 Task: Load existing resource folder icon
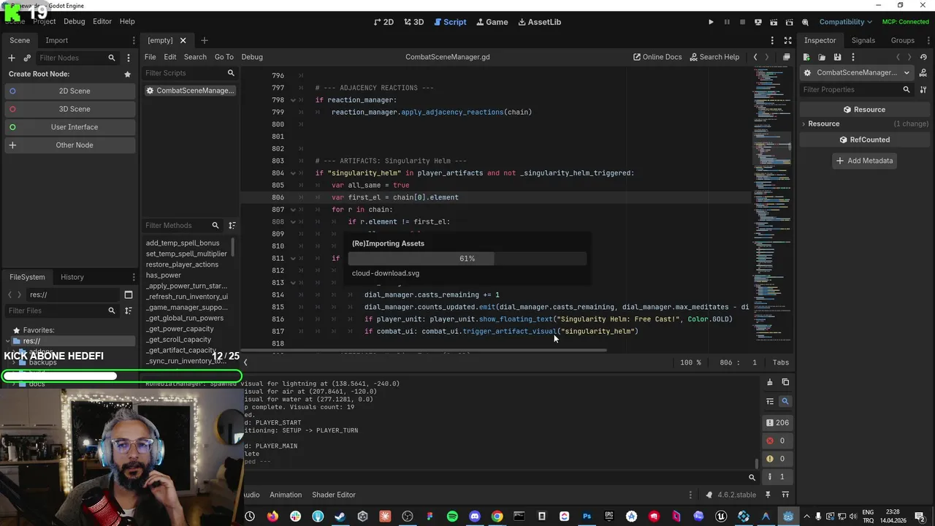click(822, 57)
